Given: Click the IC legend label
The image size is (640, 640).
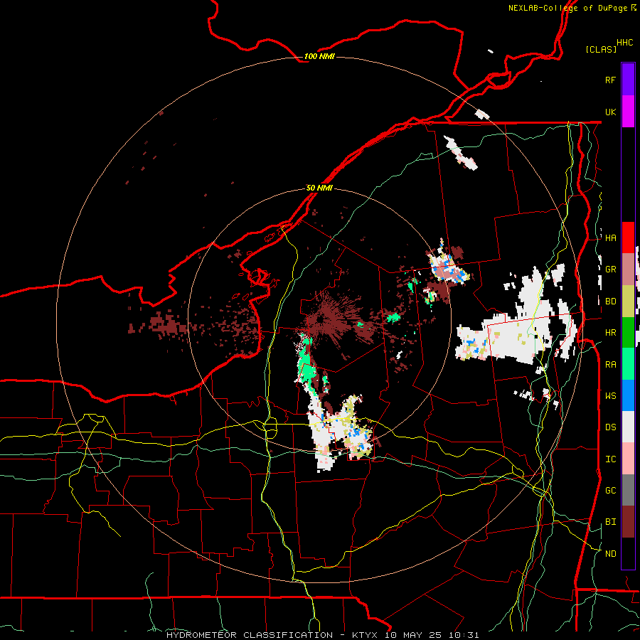Looking at the screenshot, I should point(610,459).
